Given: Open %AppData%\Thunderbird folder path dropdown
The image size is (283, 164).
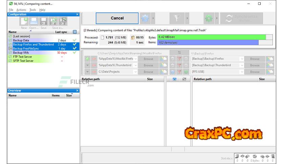Looking at the screenshot, I should pos(135,65).
